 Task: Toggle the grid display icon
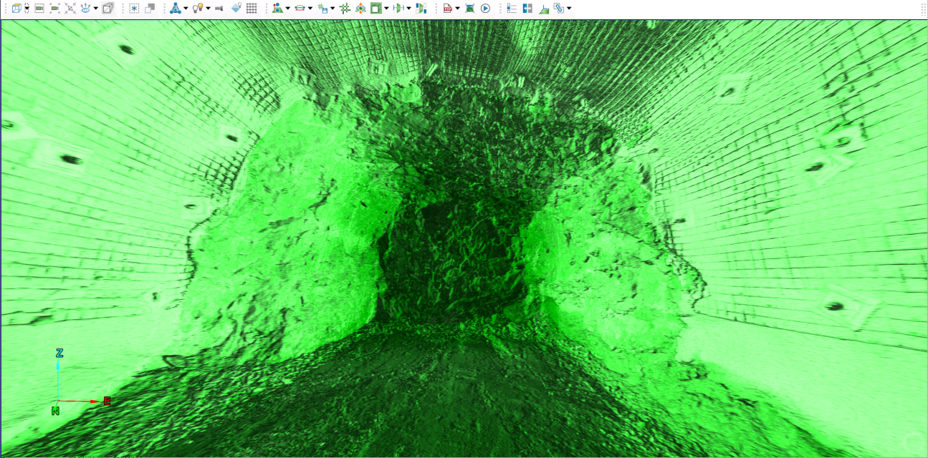click(252, 9)
